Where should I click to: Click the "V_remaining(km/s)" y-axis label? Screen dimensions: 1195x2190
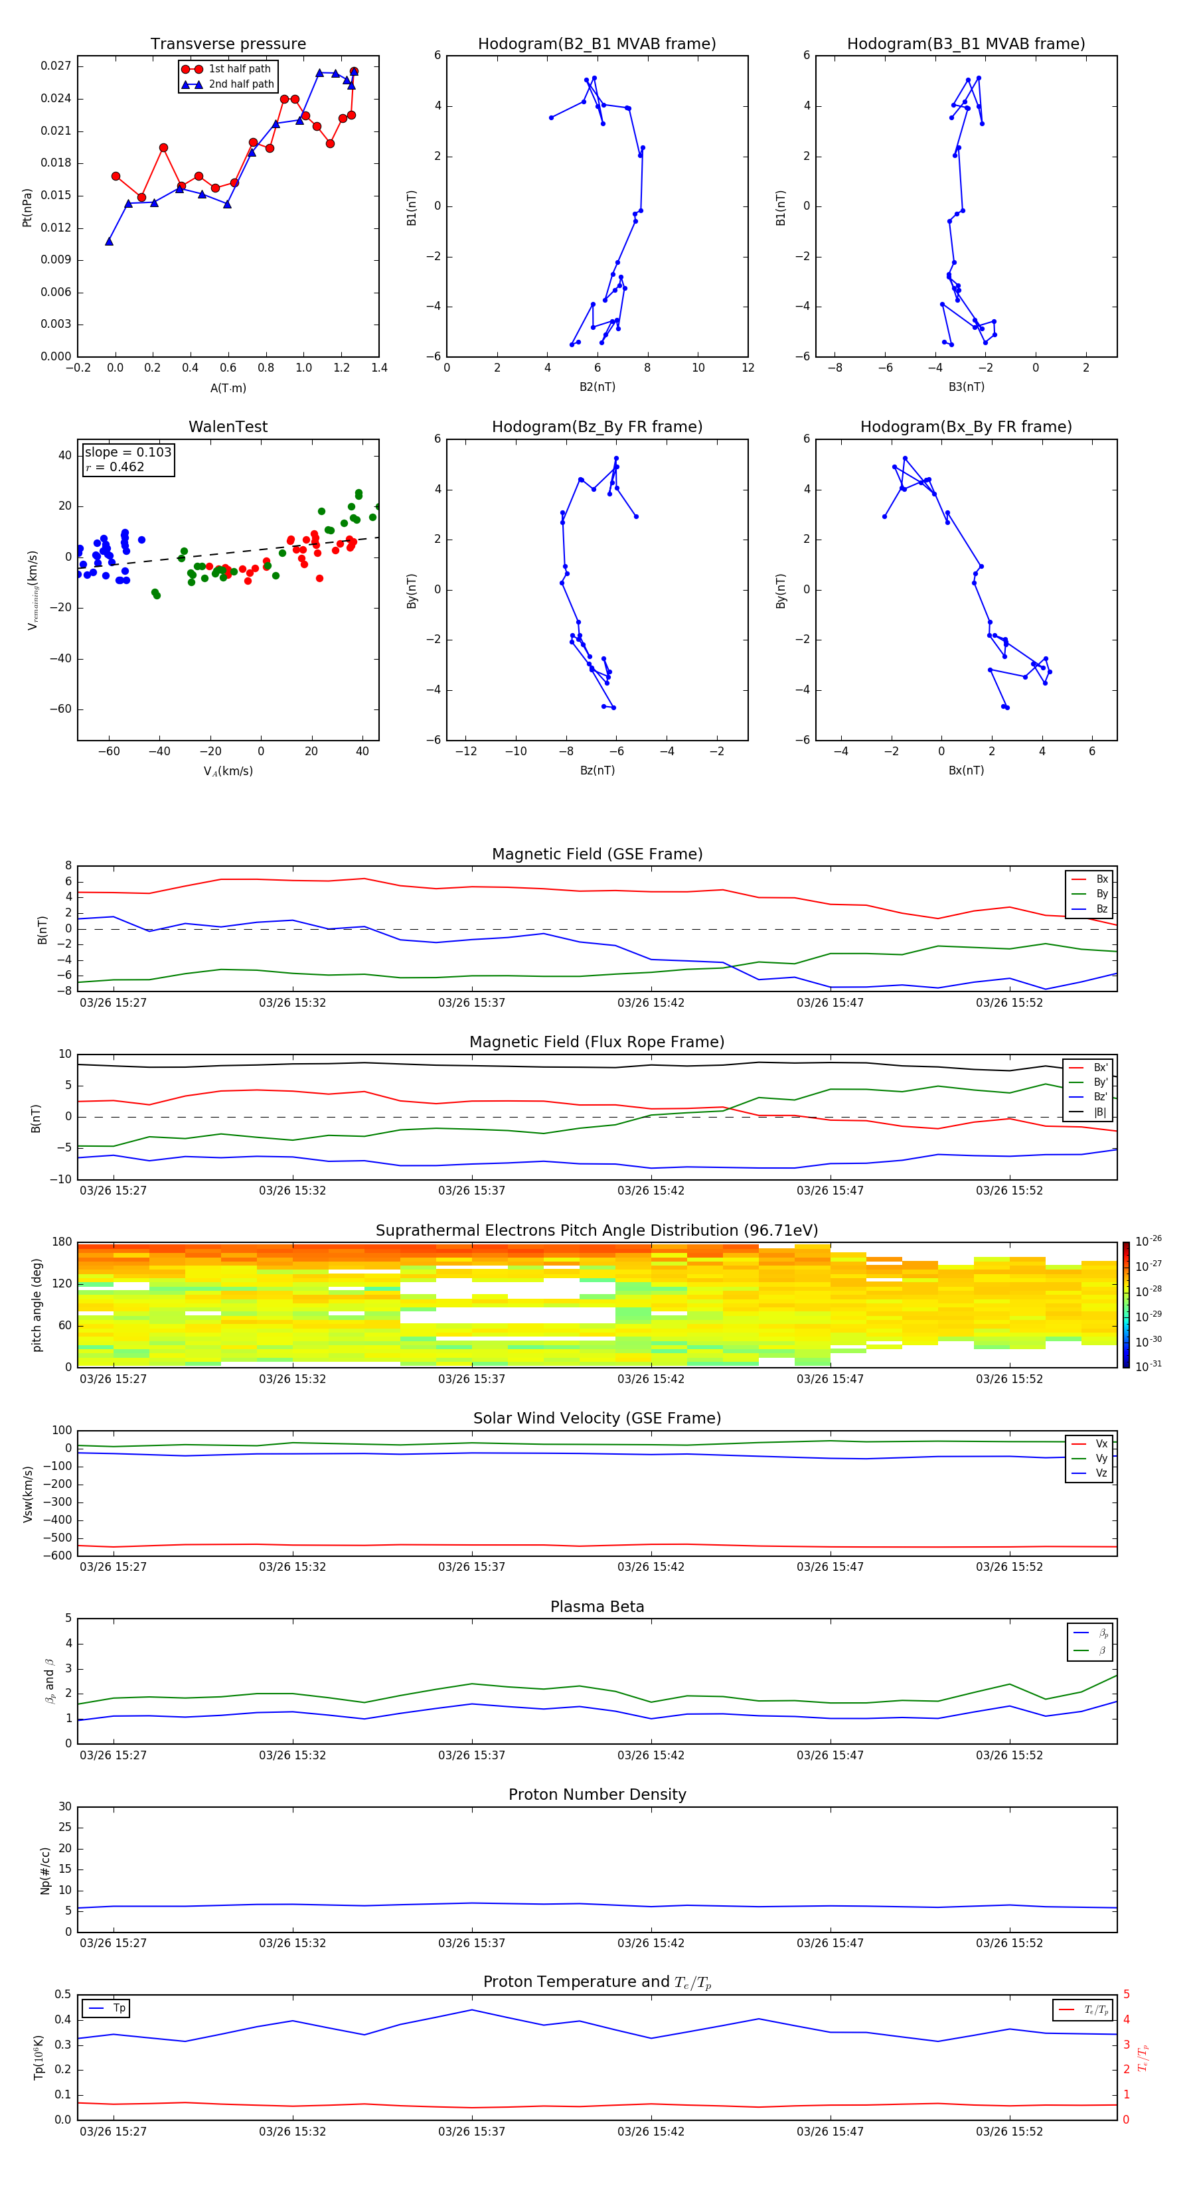[33, 590]
